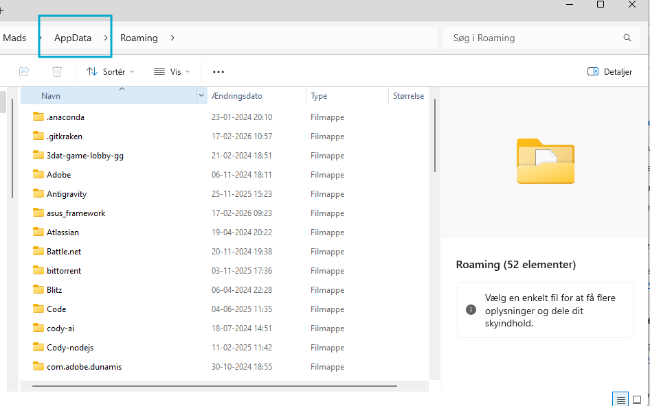
Task: Open the Navn column filter dropdown arrow
Action: tap(200, 95)
